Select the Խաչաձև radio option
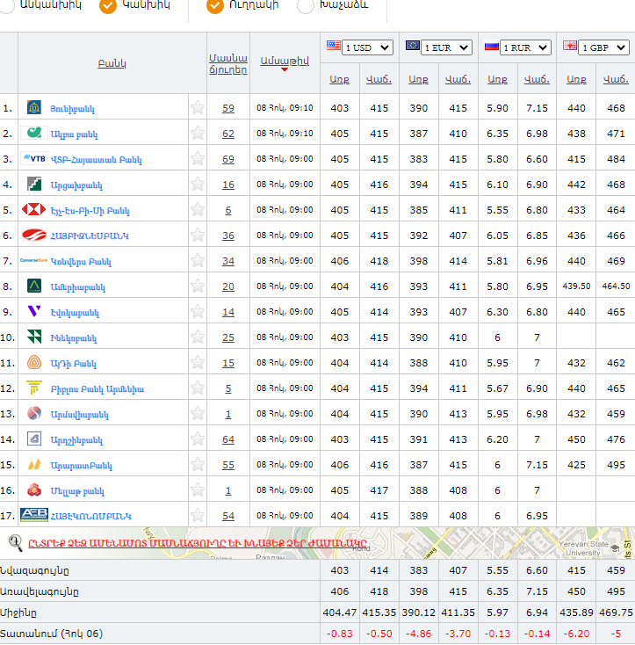635x645 pixels. [306, 5]
